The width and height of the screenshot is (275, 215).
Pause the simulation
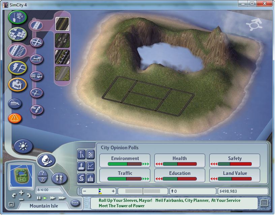point(39,198)
